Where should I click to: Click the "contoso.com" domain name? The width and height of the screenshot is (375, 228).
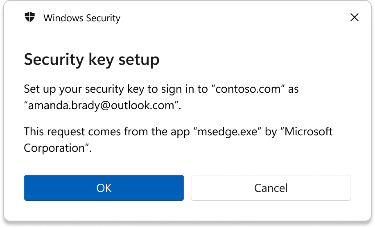248,89
